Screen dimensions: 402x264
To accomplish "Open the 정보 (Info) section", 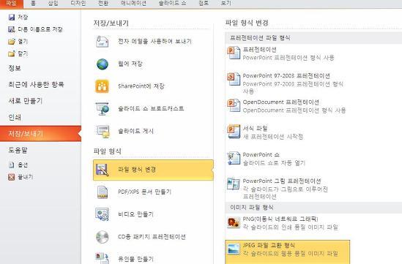I will pyautogui.click(x=40, y=68).
